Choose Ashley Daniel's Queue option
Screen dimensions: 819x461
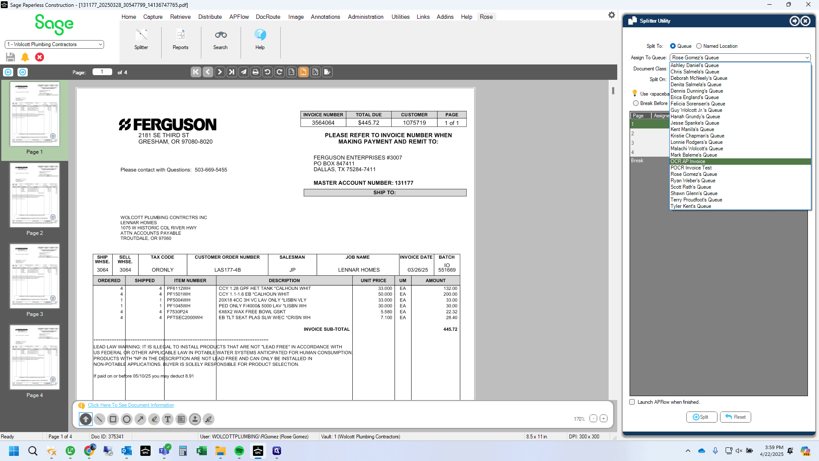[740, 65]
